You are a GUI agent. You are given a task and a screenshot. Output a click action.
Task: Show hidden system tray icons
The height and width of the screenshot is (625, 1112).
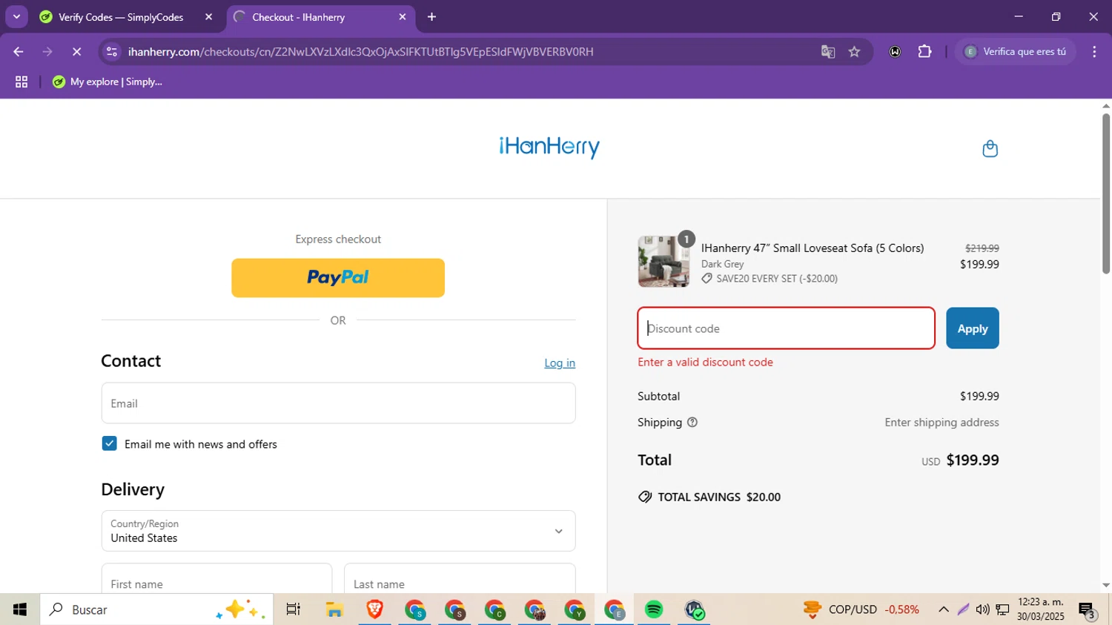pyautogui.click(x=943, y=609)
